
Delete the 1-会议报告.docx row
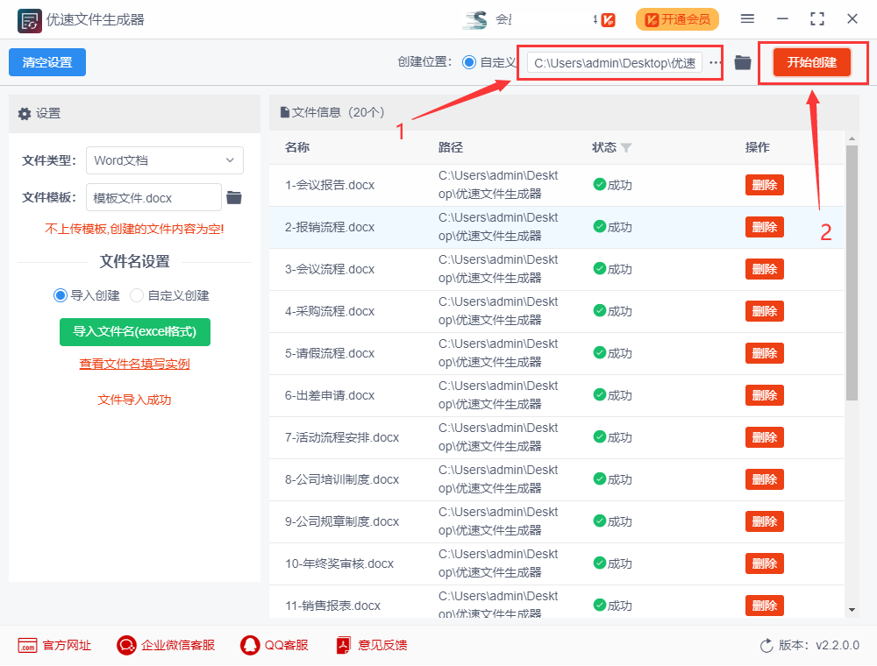tap(765, 185)
